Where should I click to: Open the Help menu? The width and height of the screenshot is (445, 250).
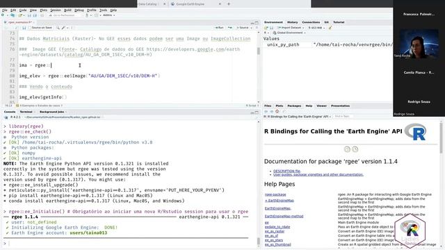click(x=113, y=10)
